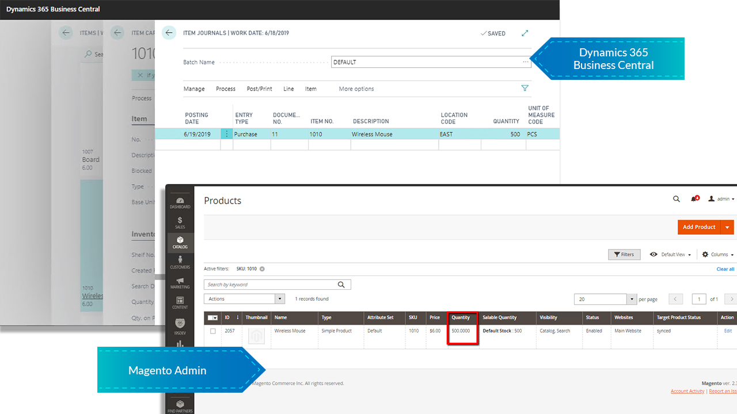Select the checkbox for product 2057
Screen dimensions: 737x414
pos(212,331)
